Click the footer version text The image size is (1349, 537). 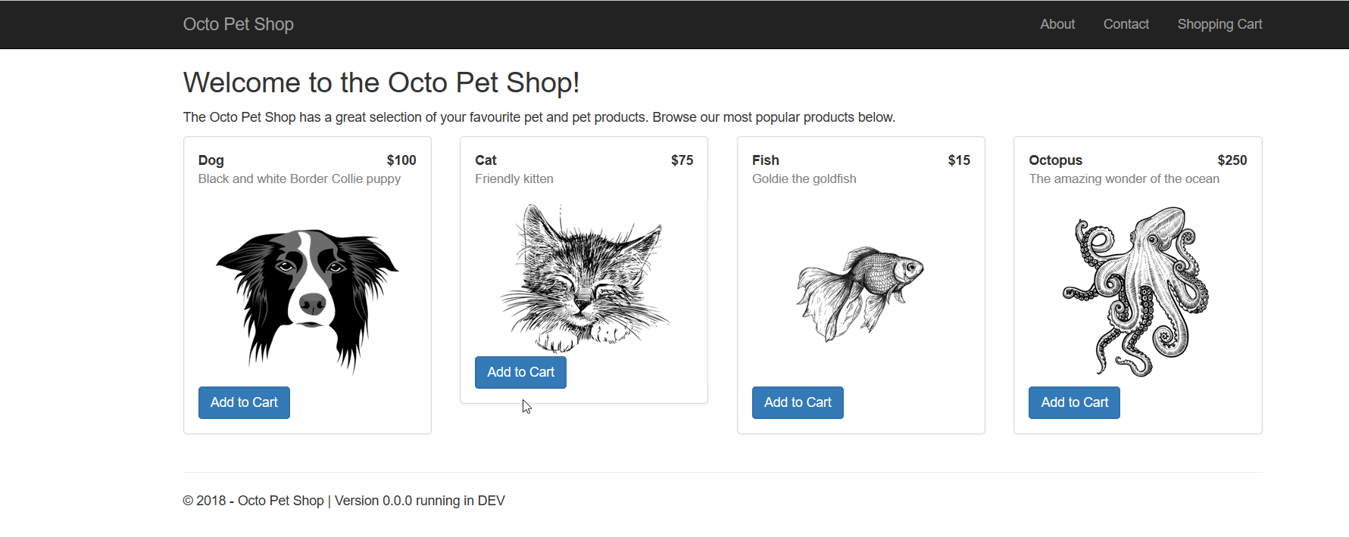click(x=420, y=501)
